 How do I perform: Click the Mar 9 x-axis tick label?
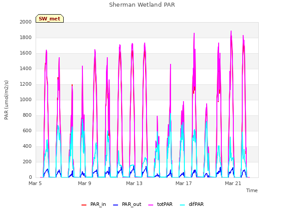[85, 183]
